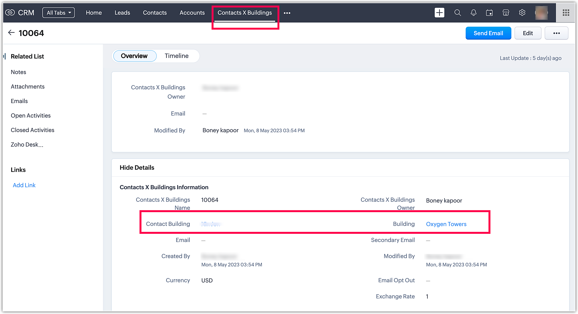Open the apps grid launcher icon
This screenshot has width=578, height=314.
click(566, 13)
